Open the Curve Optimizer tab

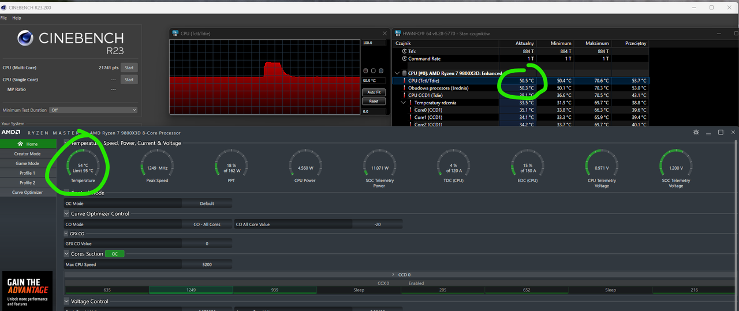[x=27, y=192]
